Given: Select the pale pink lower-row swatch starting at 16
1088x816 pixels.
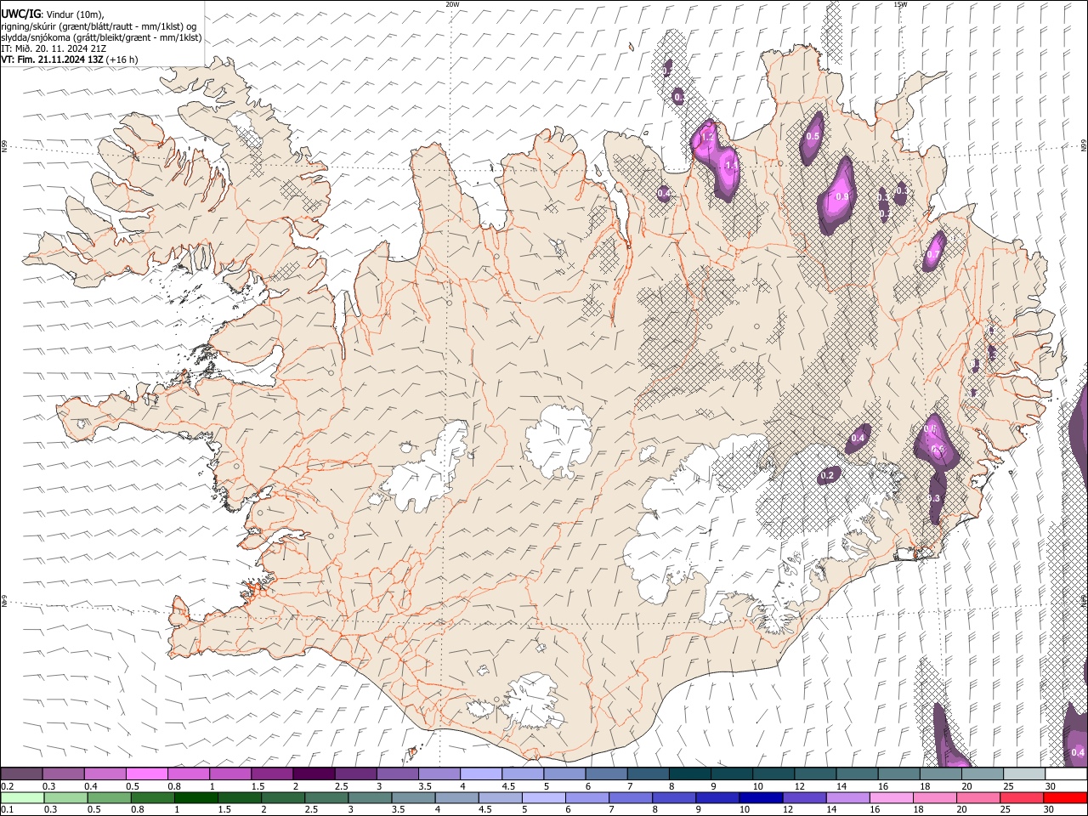Looking at the screenshot, I should pos(892,797).
